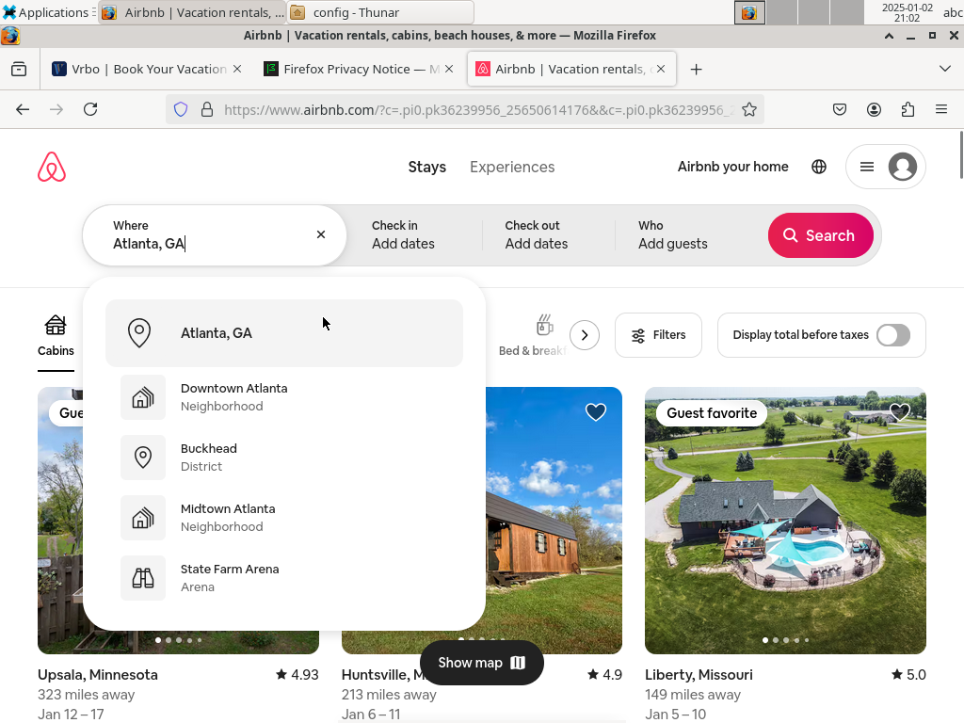Open Firefox tracking protection shield icon
Image resolution: width=964 pixels, height=723 pixels.
click(180, 109)
